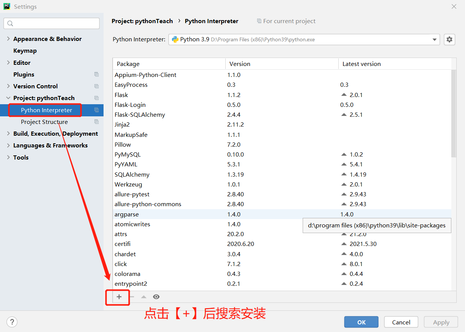Sort by Version column header
The width and height of the screenshot is (465, 332).
point(282,64)
